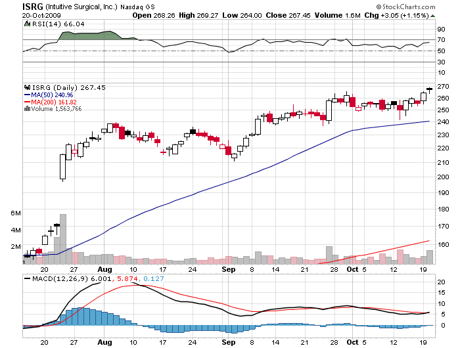Click the Aug label on the price chart axis
The width and height of the screenshot is (460, 348).
coord(104,269)
